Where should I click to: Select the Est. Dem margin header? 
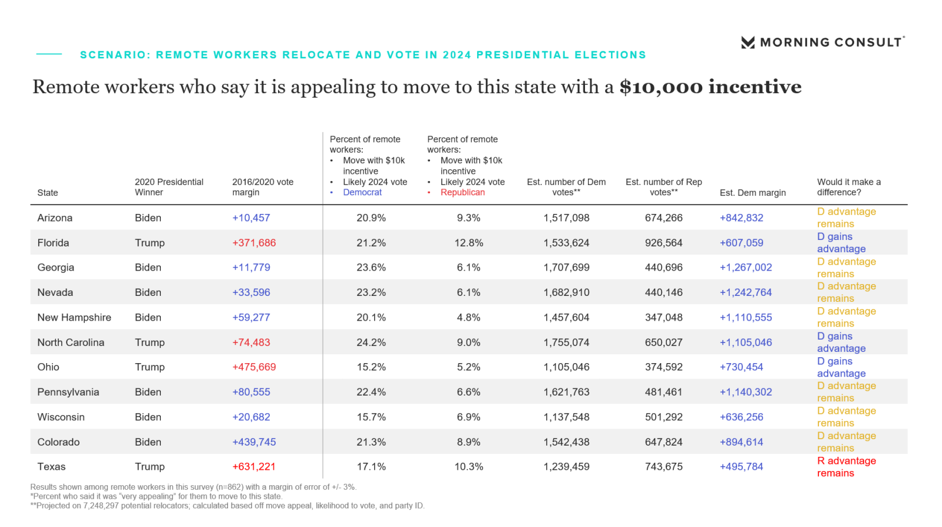click(752, 193)
